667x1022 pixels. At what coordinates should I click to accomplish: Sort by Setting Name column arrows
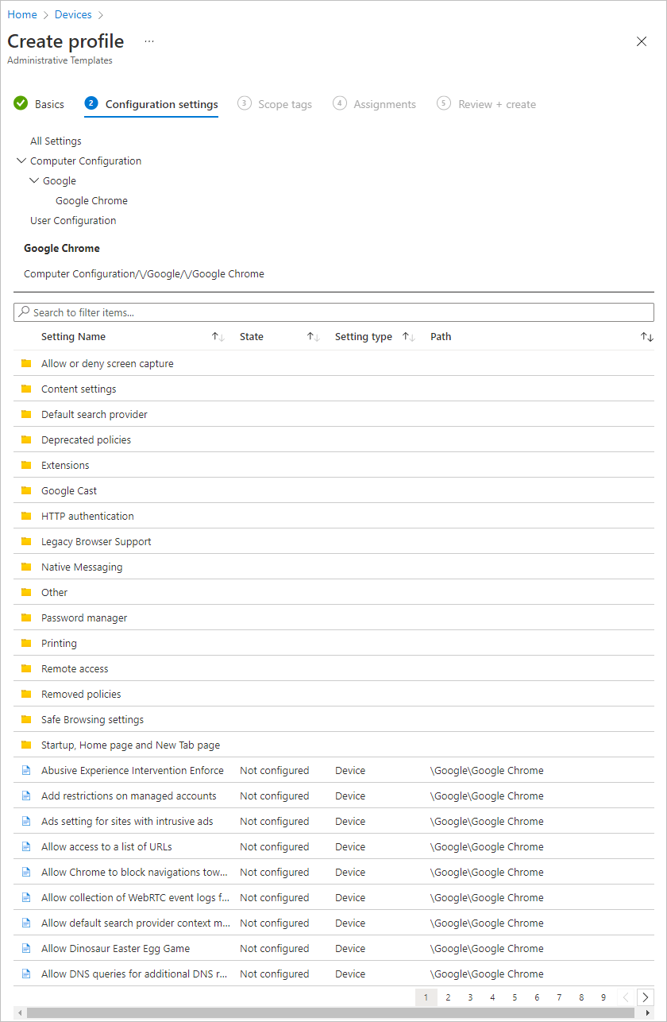(x=218, y=337)
